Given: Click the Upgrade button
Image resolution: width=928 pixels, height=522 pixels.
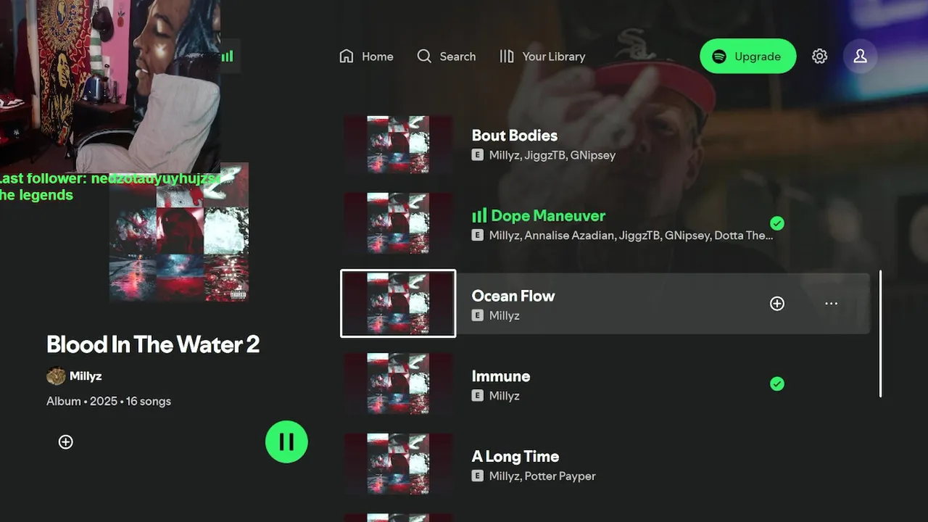Looking at the screenshot, I should (747, 57).
